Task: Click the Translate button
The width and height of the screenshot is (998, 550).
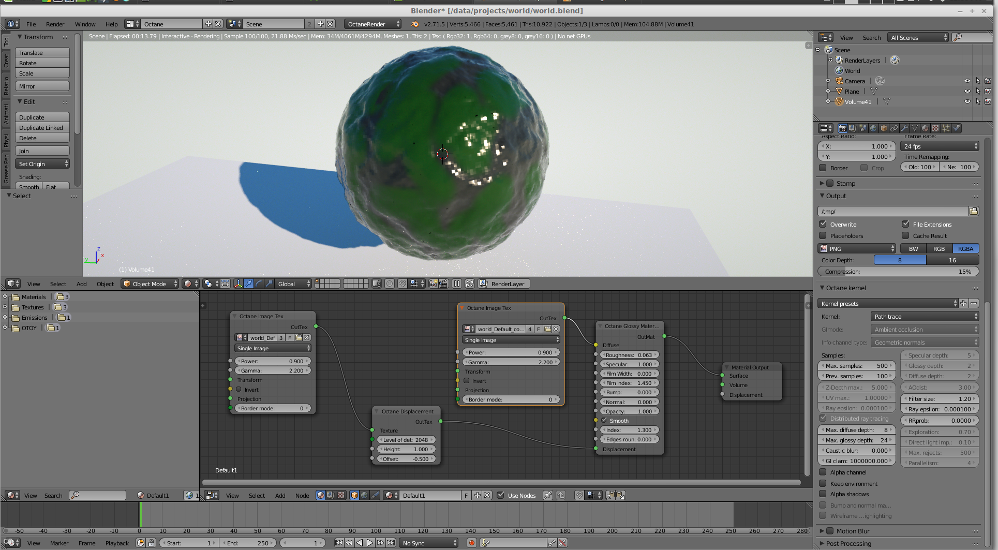Action: click(x=42, y=52)
